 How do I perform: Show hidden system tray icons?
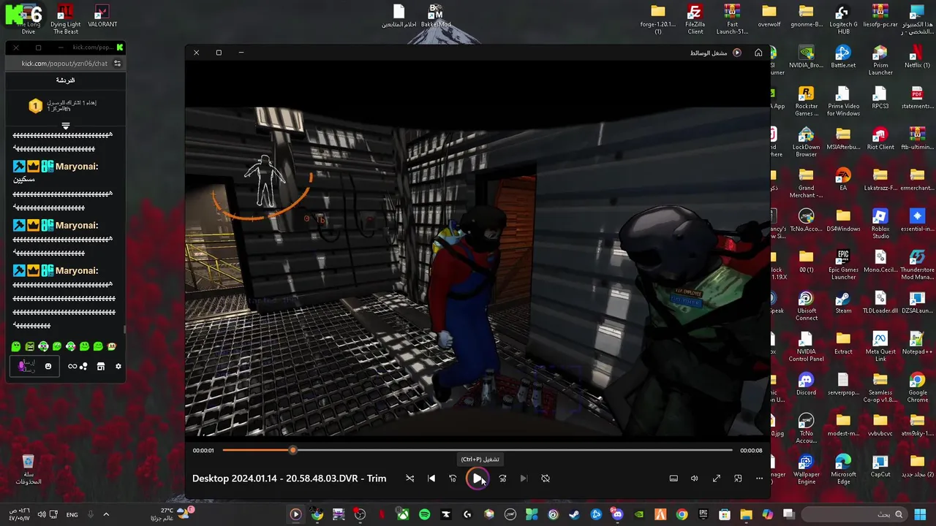(106, 514)
